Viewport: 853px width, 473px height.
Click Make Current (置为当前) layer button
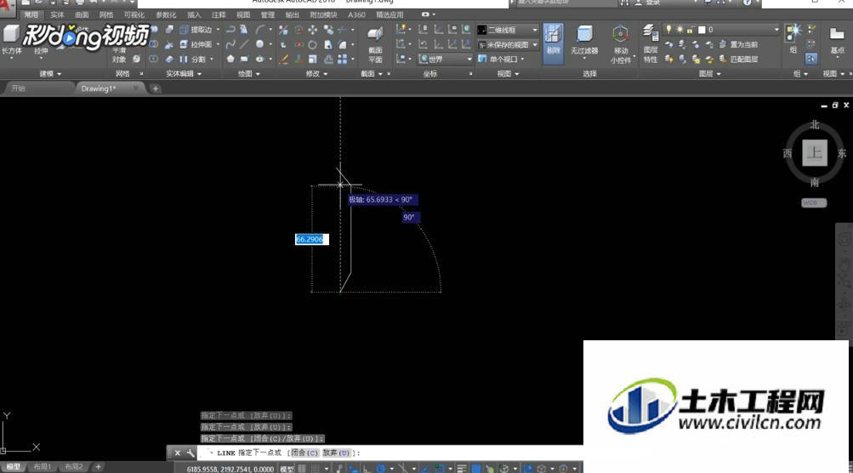click(739, 44)
